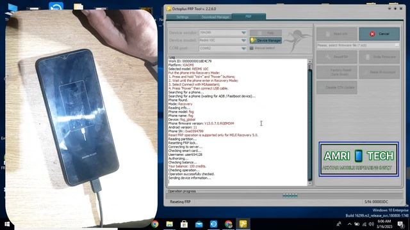Open the taskbar clock showing 6:06 AM
This screenshot has width=410, height=230.
384,224
